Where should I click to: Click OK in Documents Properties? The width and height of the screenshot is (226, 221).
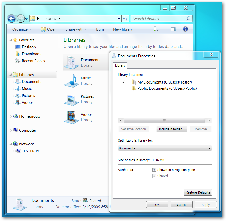click(157, 205)
